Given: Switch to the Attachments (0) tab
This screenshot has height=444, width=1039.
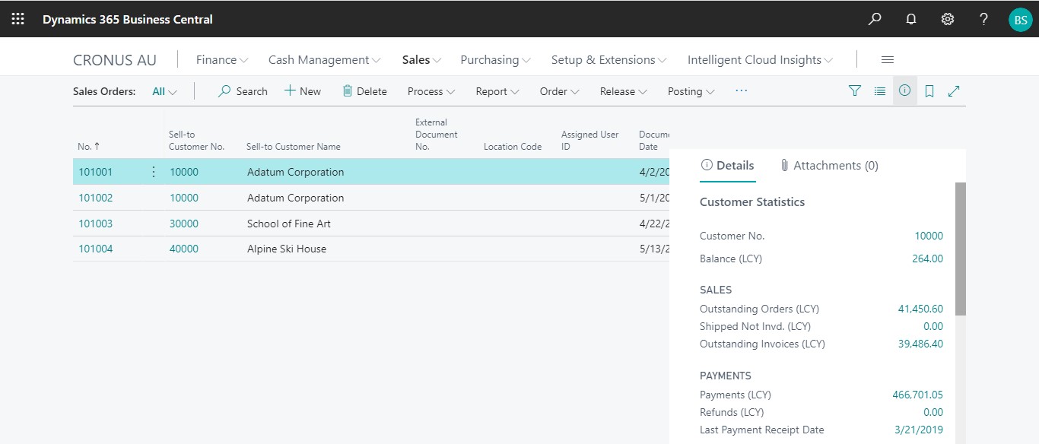Looking at the screenshot, I should [829, 166].
